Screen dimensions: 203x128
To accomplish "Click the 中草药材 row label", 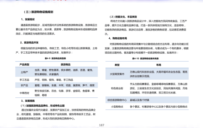I will point(24,93).
